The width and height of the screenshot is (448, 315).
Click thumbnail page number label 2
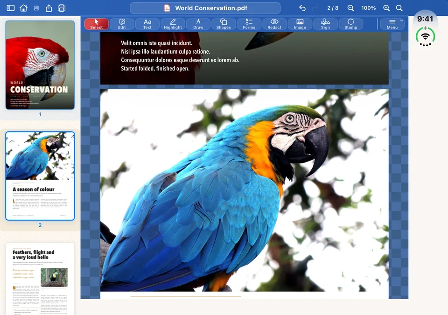pyautogui.click(x=40, y=225)
